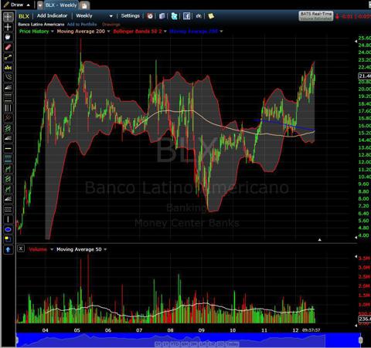Open the Draw menu
The width and height of the screenshot is (371, 348).
(17, 5)
